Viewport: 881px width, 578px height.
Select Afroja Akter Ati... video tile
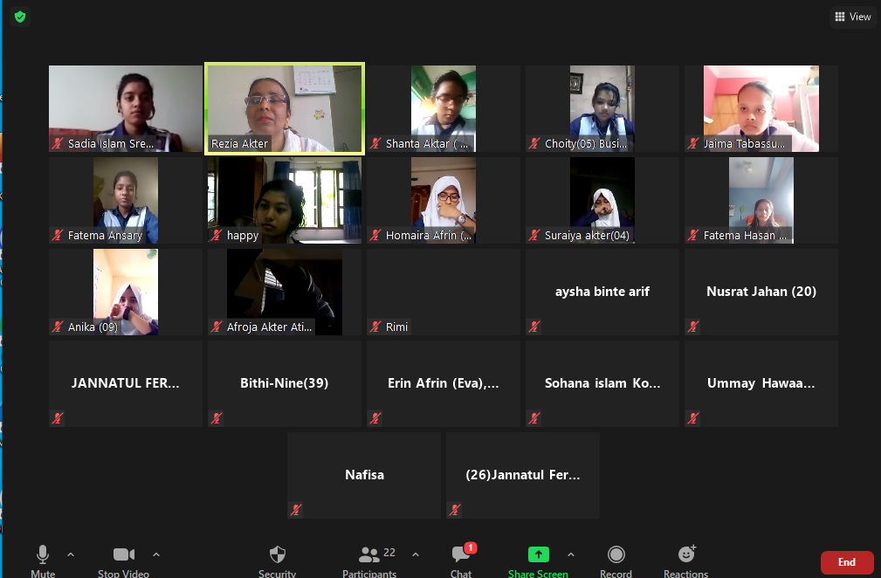tap(285, 292)
